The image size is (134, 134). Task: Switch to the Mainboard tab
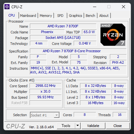pos(28,16)
